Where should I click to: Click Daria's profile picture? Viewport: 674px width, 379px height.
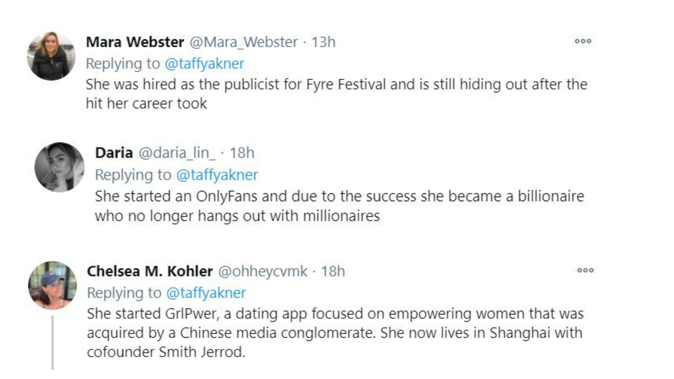[x=59, y=167]
